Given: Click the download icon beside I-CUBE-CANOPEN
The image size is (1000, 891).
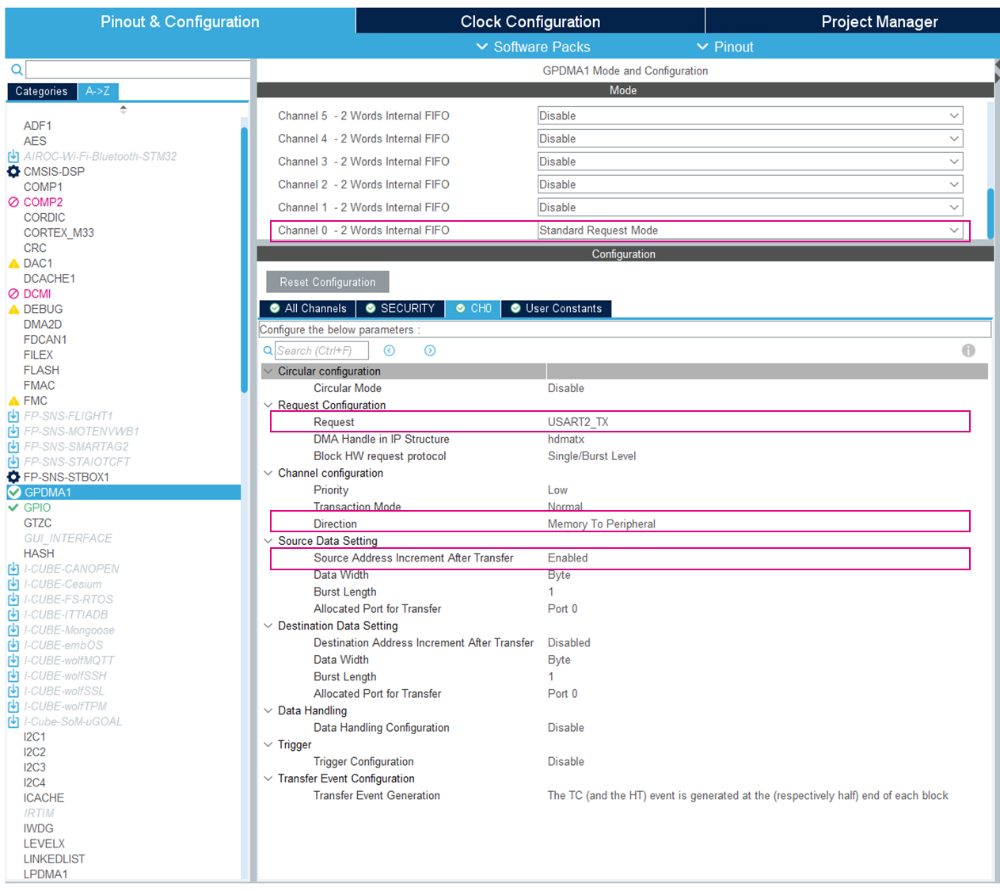Looking at the screenshot, I should [13, 569].
